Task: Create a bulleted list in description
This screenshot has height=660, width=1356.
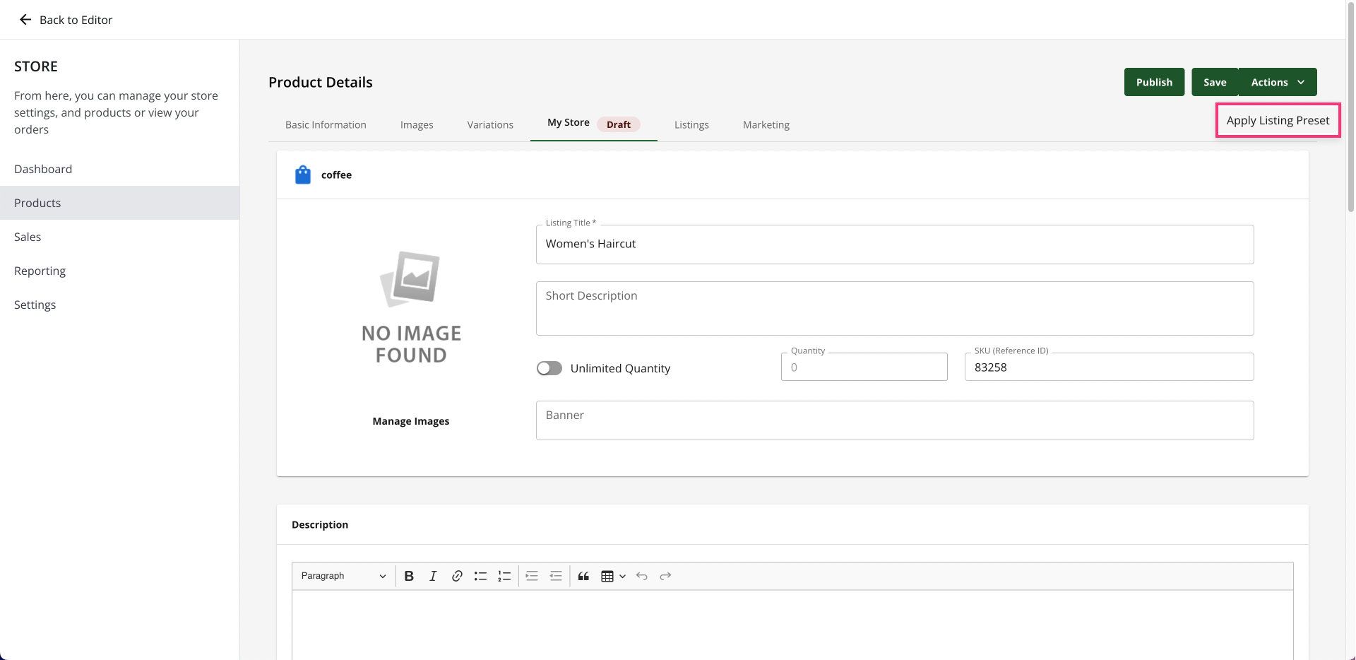Action: (480, 576)
